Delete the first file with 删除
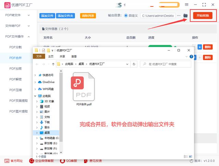219x166 pixels. (208, 47)
